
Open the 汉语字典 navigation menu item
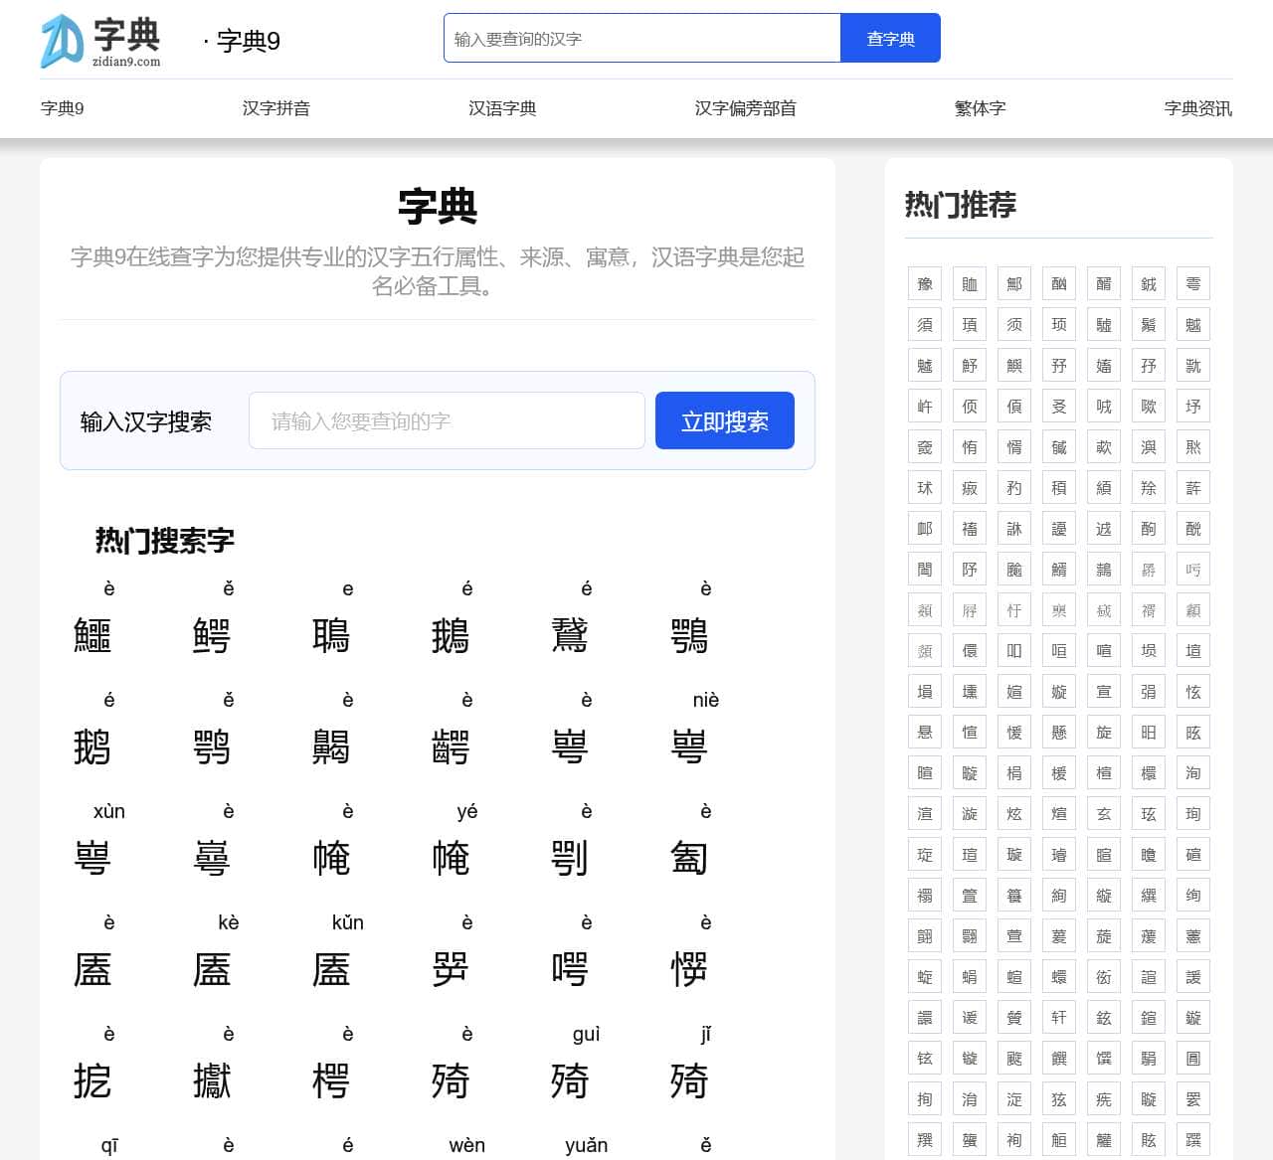[501, 107]
